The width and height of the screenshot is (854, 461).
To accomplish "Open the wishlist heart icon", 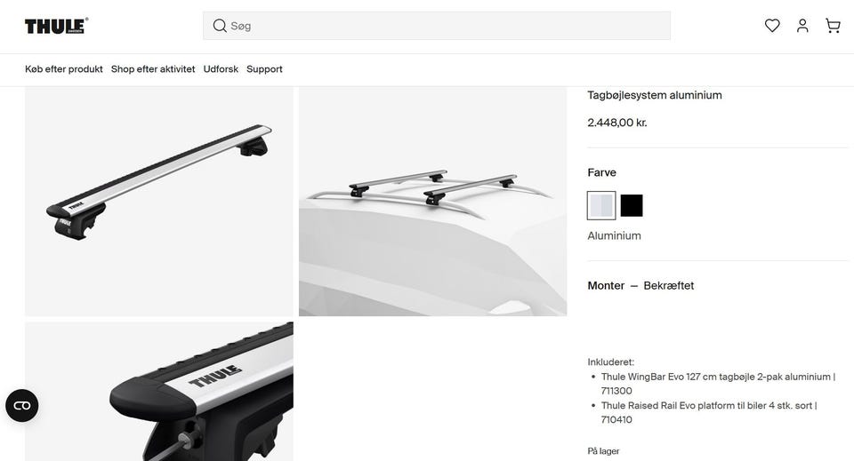I will (x=772, y=26).
